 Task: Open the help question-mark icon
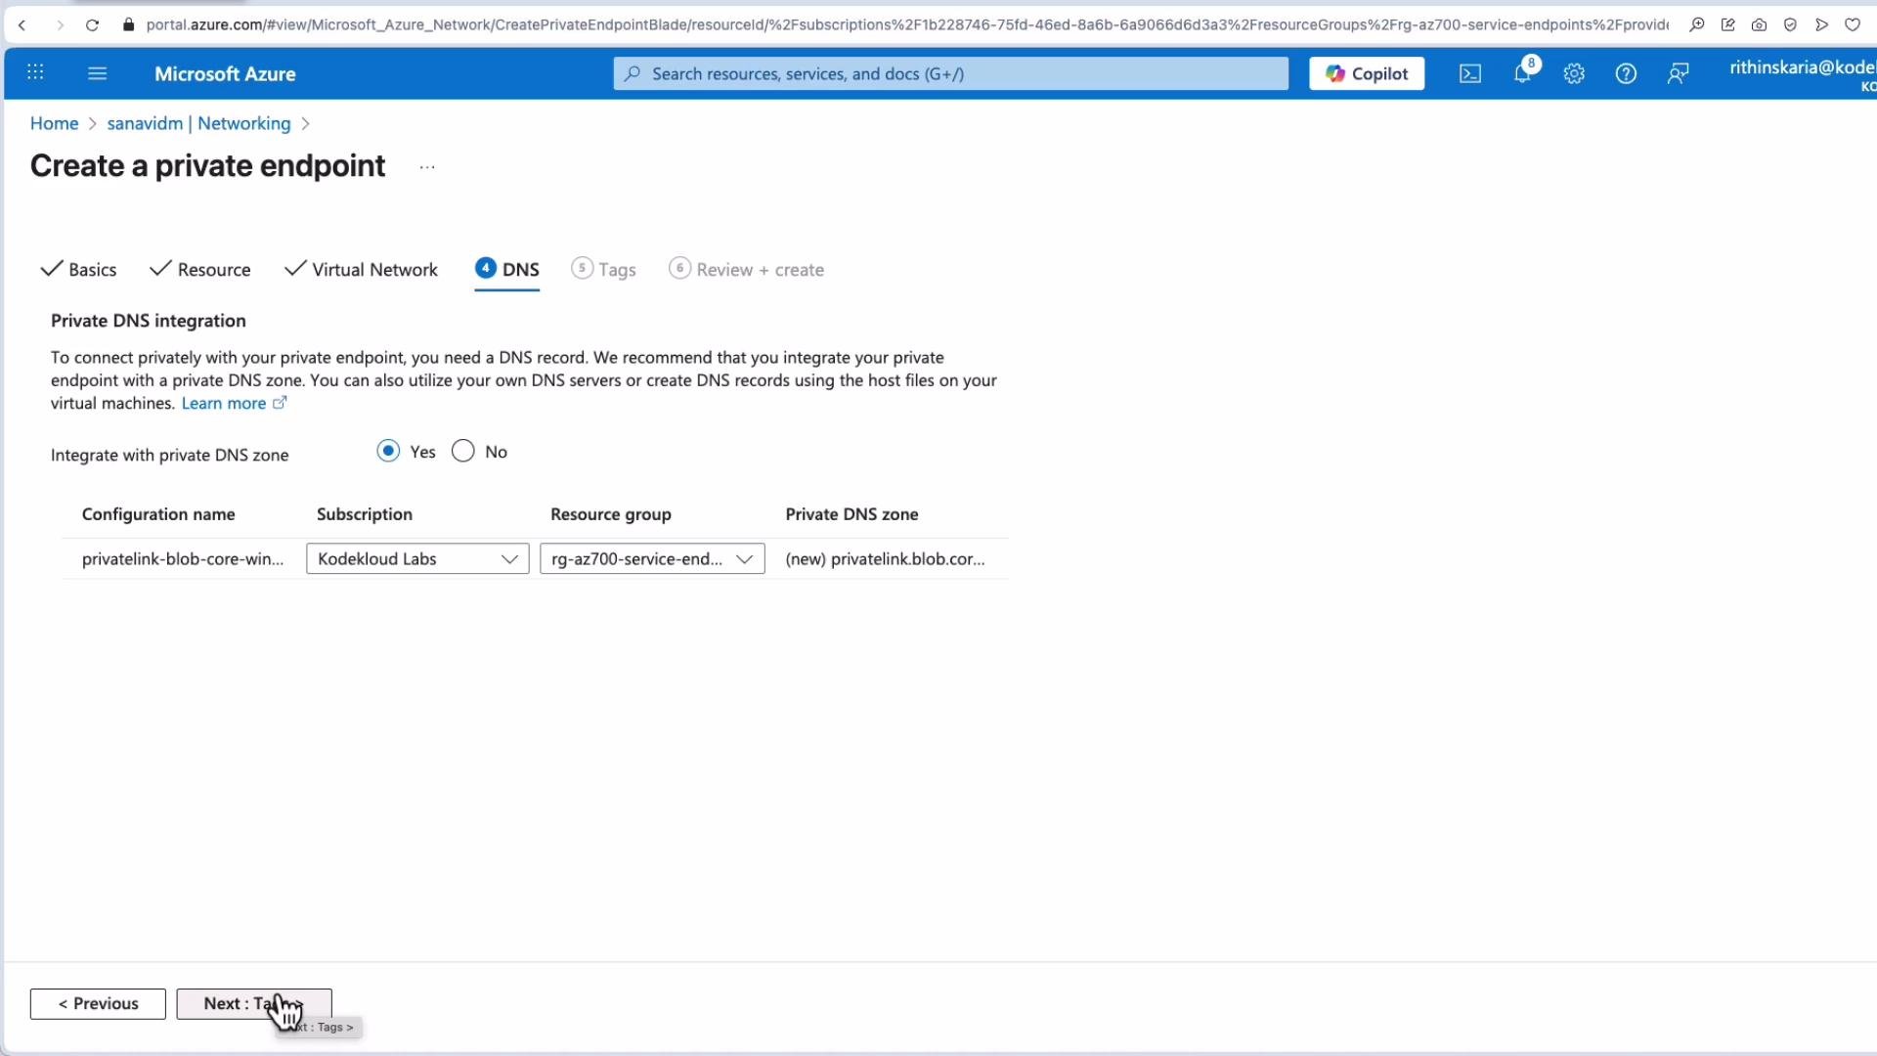tap(1626, 73)
